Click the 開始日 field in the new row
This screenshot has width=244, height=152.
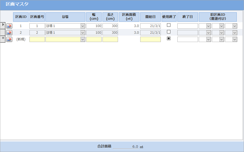[150, 39]
